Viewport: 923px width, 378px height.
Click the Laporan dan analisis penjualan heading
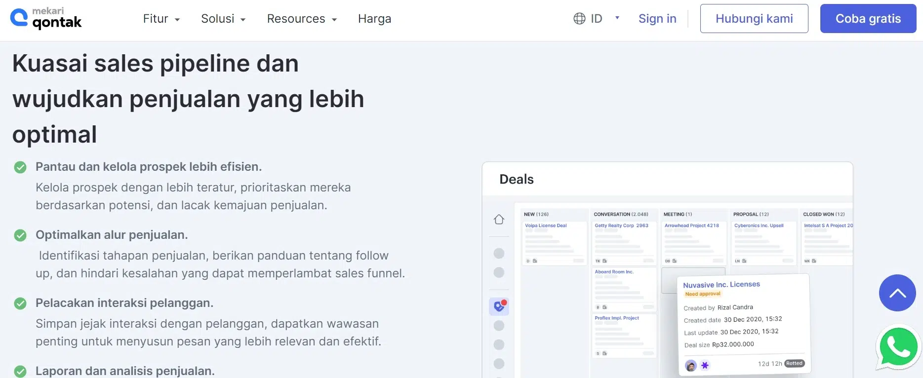pos(125,371)
